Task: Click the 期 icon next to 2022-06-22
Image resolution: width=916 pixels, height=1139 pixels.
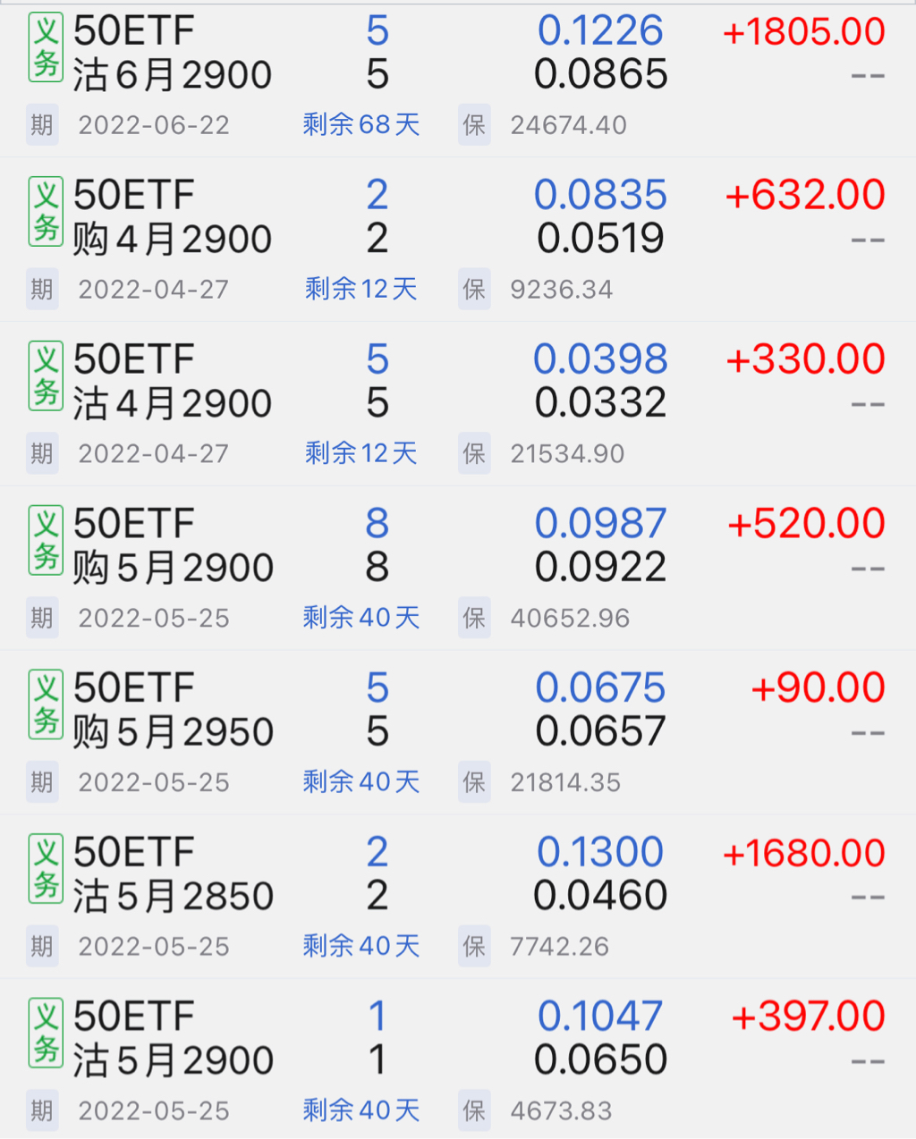Action: click(x=42, y=125)
